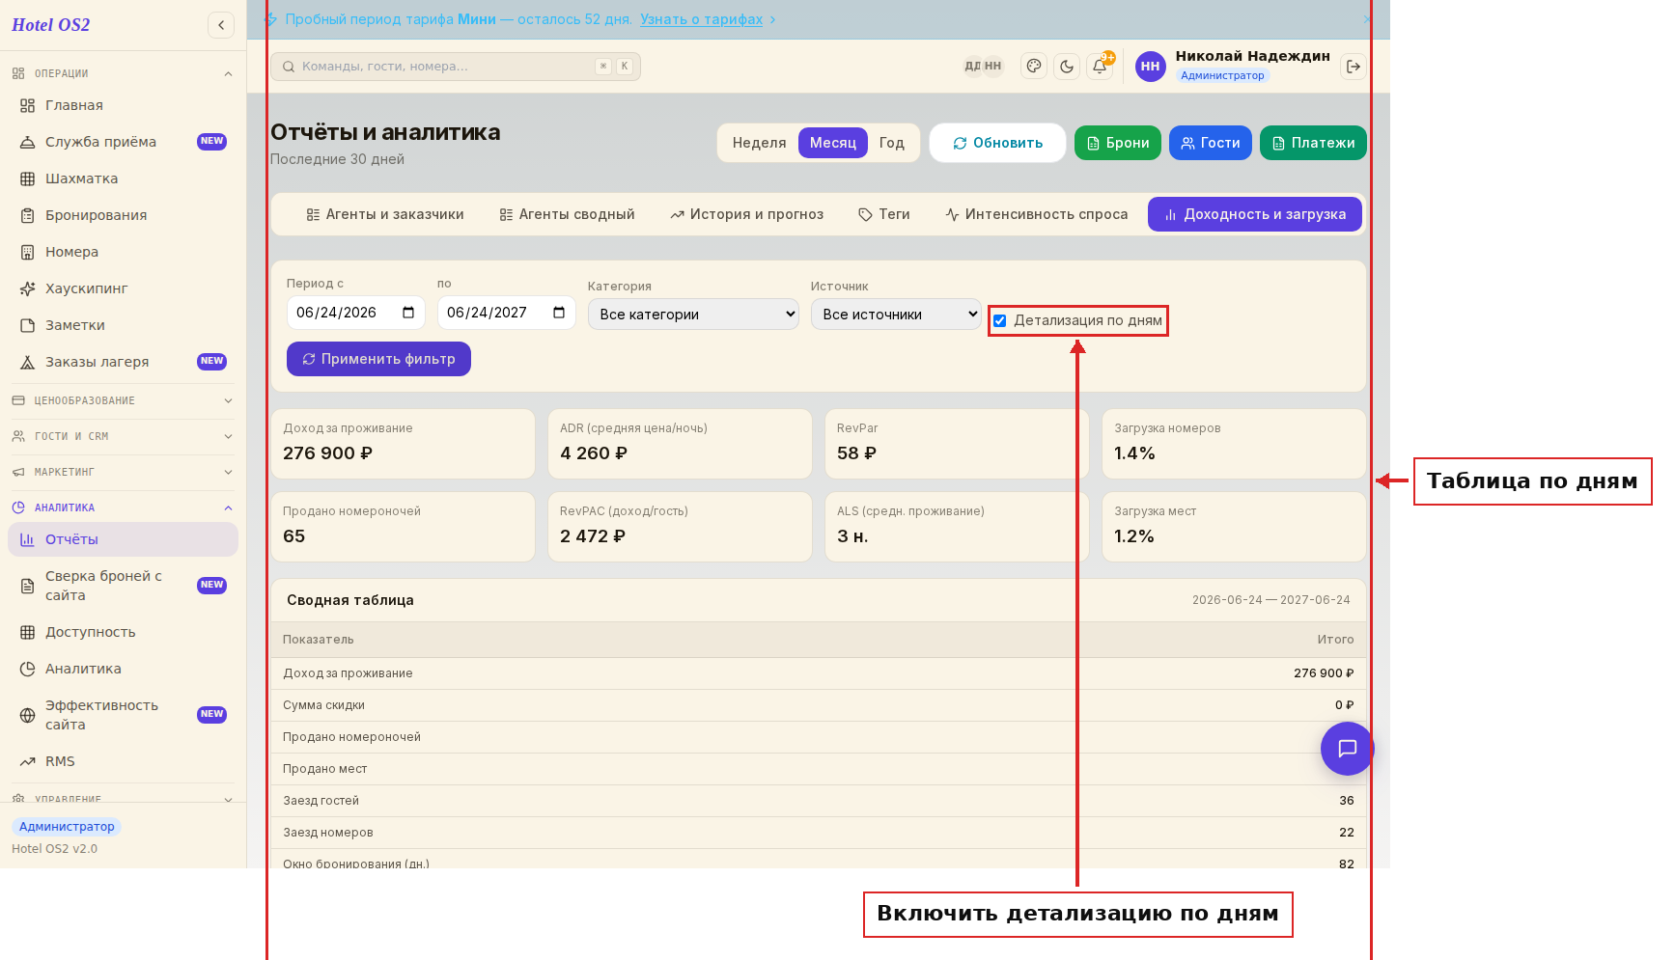This screenshot has width=1675, height=960.
Task: Open Доступность page
Action: (123, 632)
